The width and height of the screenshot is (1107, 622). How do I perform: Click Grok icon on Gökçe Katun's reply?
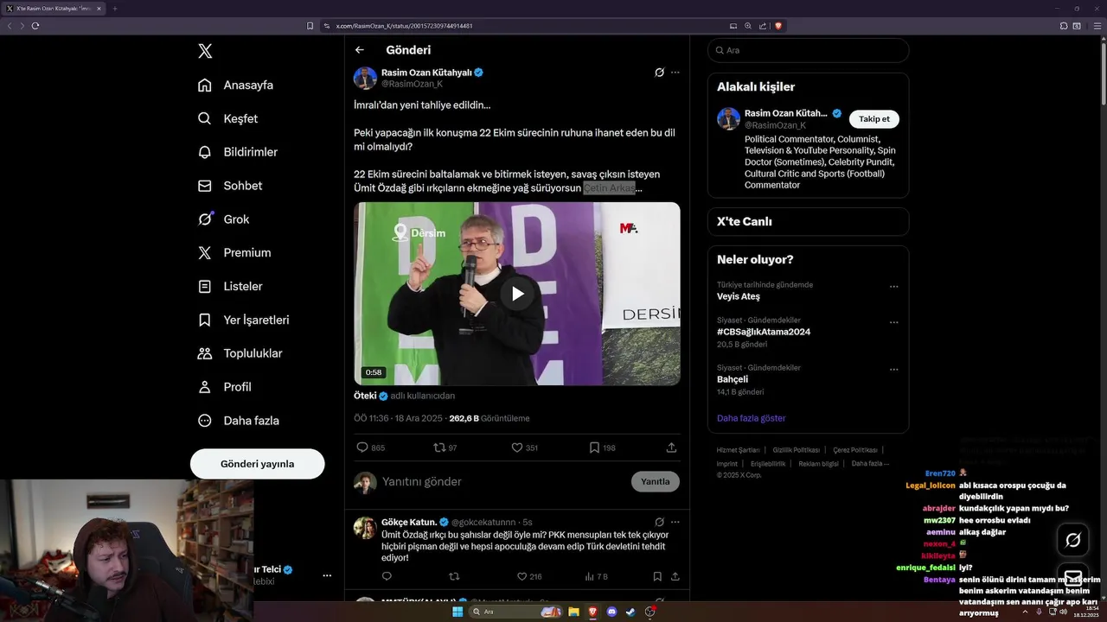click(659, 522)
